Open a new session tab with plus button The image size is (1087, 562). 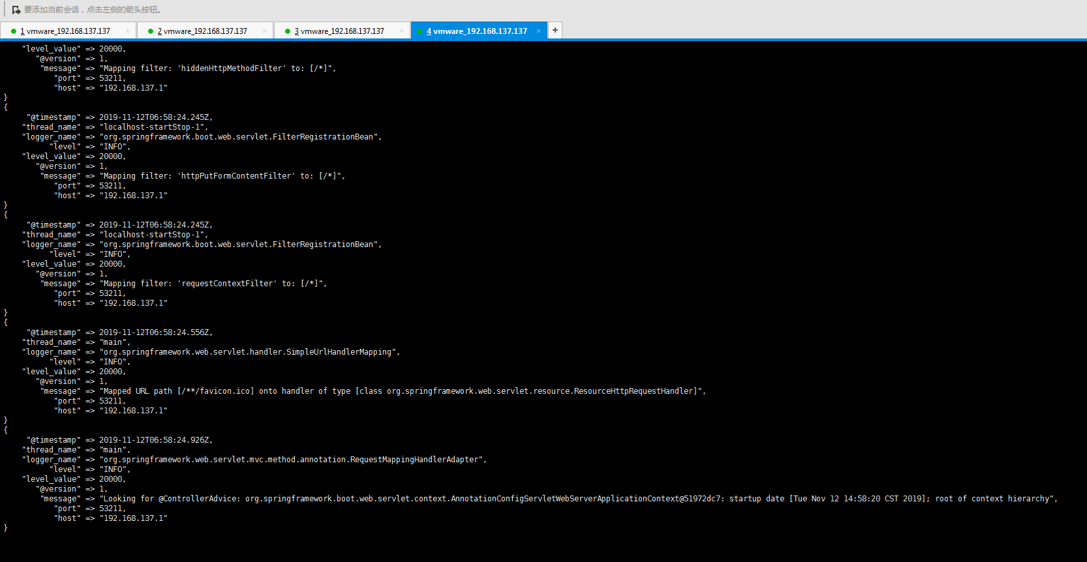point(555,30)
